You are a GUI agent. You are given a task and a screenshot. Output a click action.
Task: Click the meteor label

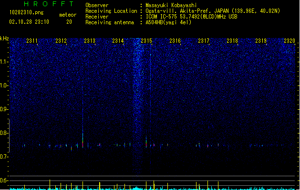[x=68, y=15]
